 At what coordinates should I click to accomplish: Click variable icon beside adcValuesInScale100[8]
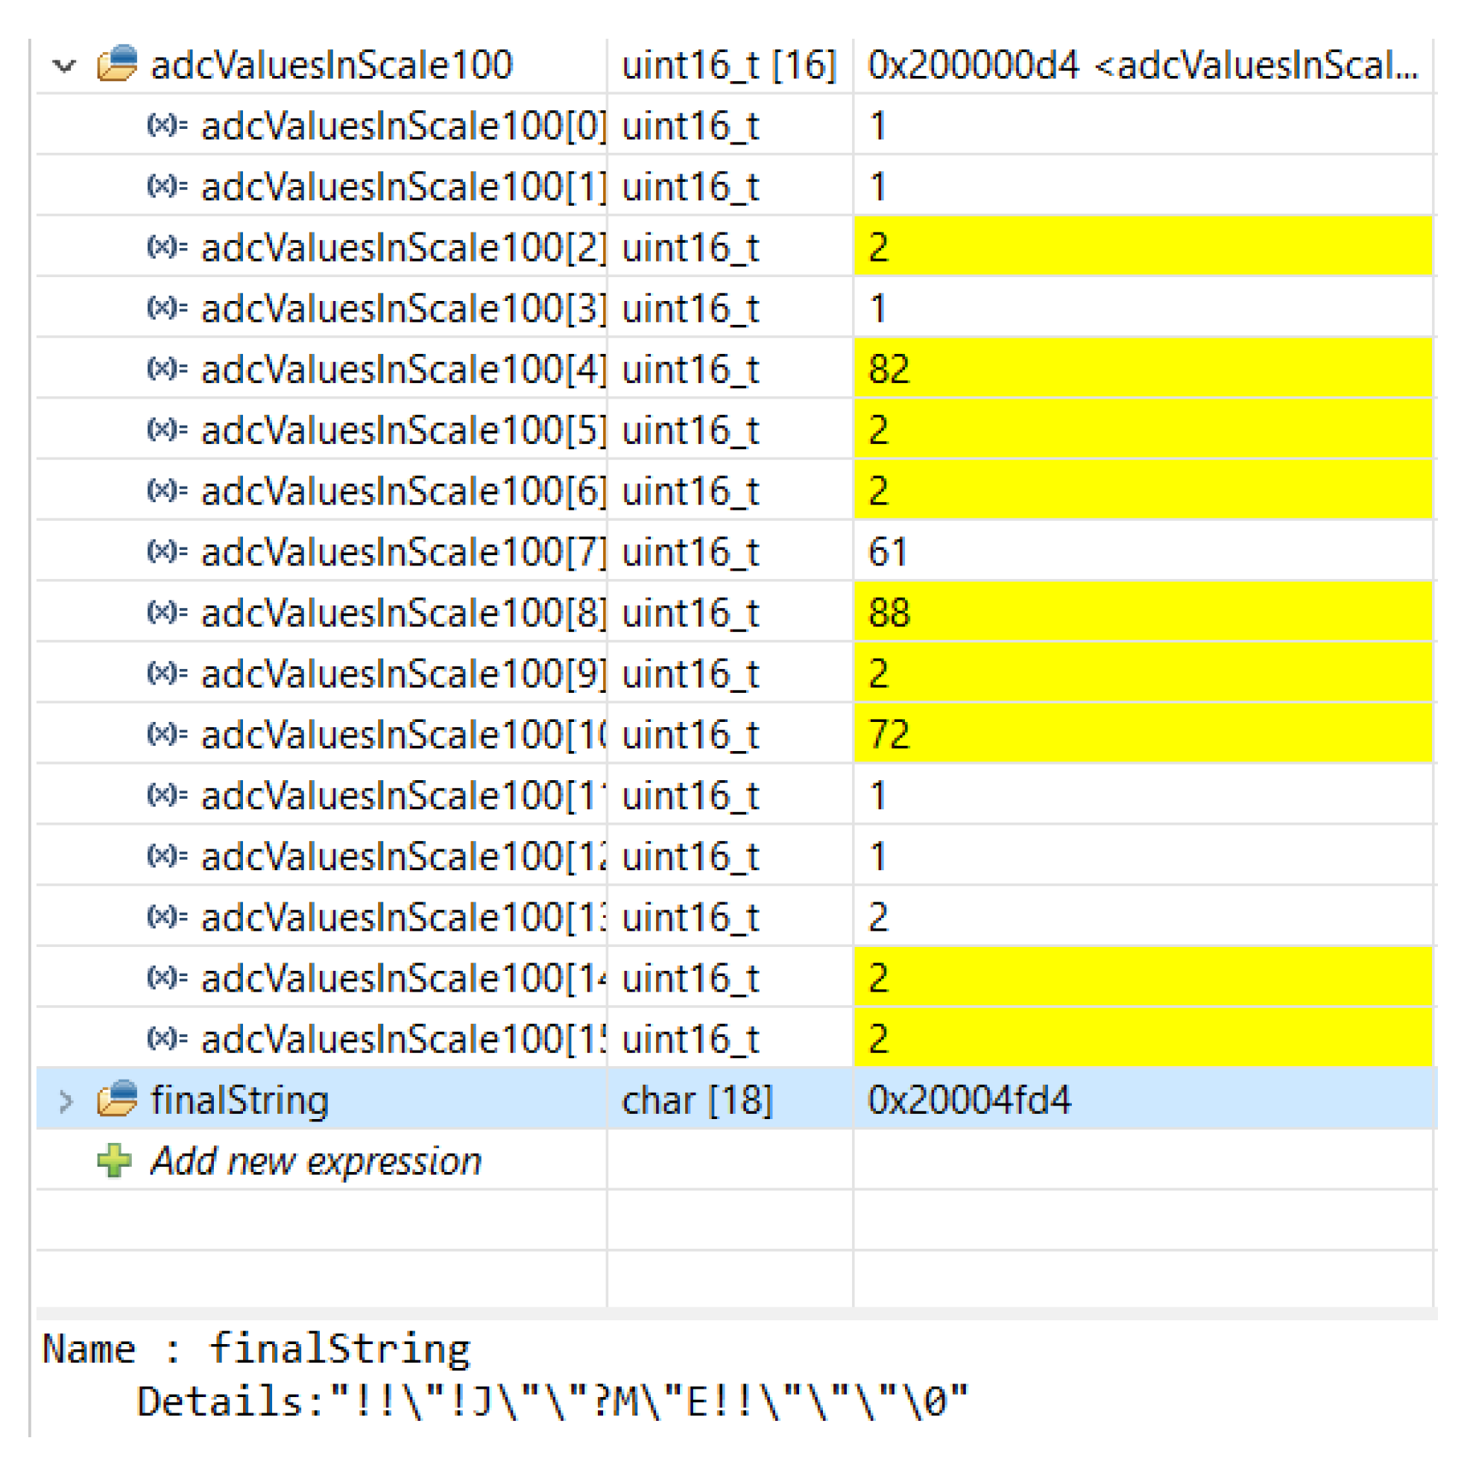click(167, 612)
